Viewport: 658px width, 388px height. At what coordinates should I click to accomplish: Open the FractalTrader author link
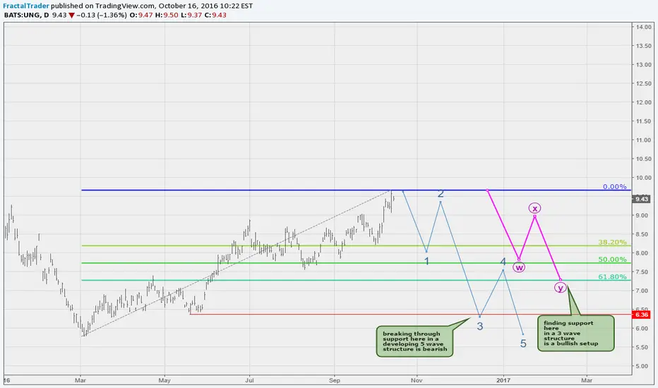(26, 6)
